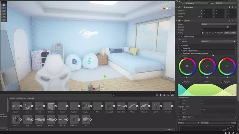The width and height of the screenshot is (239, 134).
Task: Click Override button in Color Curves
Action: (x=205, y=123)
